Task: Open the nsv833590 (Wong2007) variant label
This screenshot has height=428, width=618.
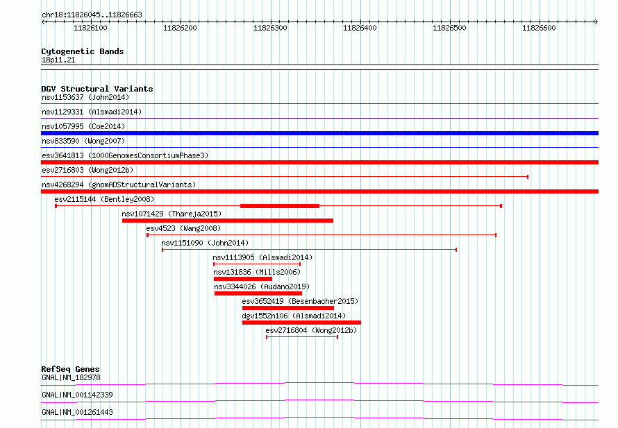Action: coord(83,141)
